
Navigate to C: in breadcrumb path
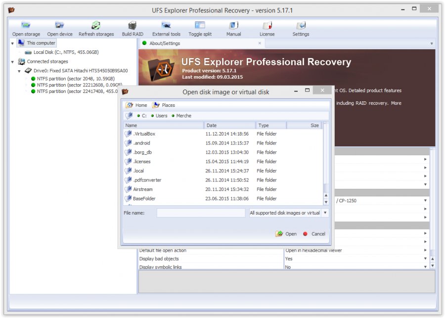(x=142, y=116)
